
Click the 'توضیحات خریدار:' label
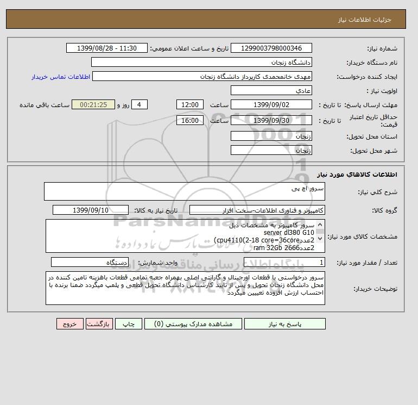click(x=375, y=289)
